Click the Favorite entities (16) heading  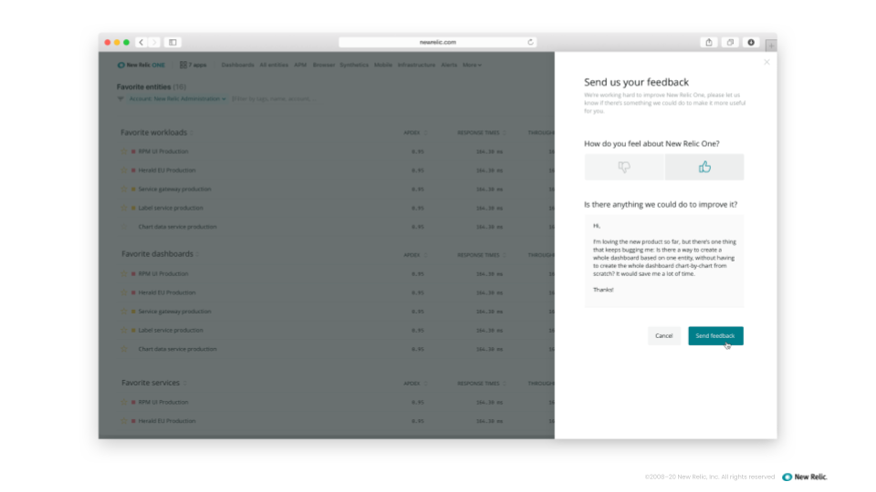click(x=151, y=87)
